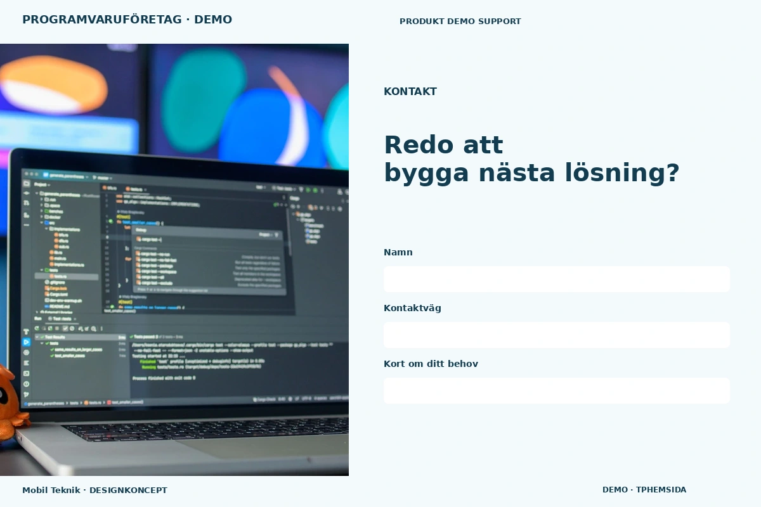
Task: Click the heading Redo att bygga nästa lösning?
Action: click(531, 158)
